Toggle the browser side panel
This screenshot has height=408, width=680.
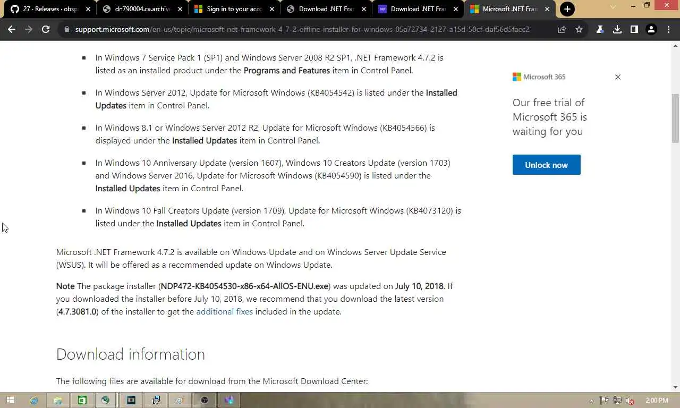tap(634, 29)
